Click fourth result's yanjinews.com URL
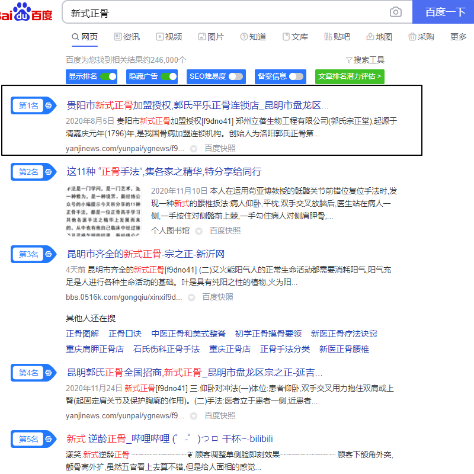Screen dimensions: 474x474 (125, 416)
